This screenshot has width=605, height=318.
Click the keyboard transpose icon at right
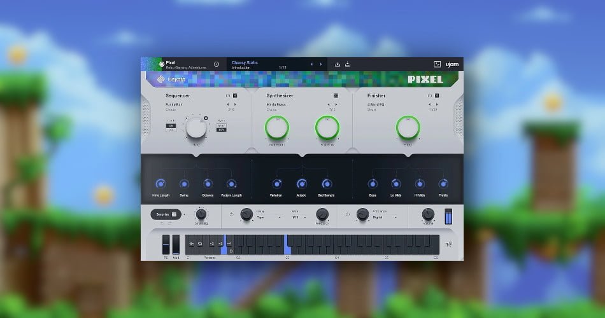[449, 244]
